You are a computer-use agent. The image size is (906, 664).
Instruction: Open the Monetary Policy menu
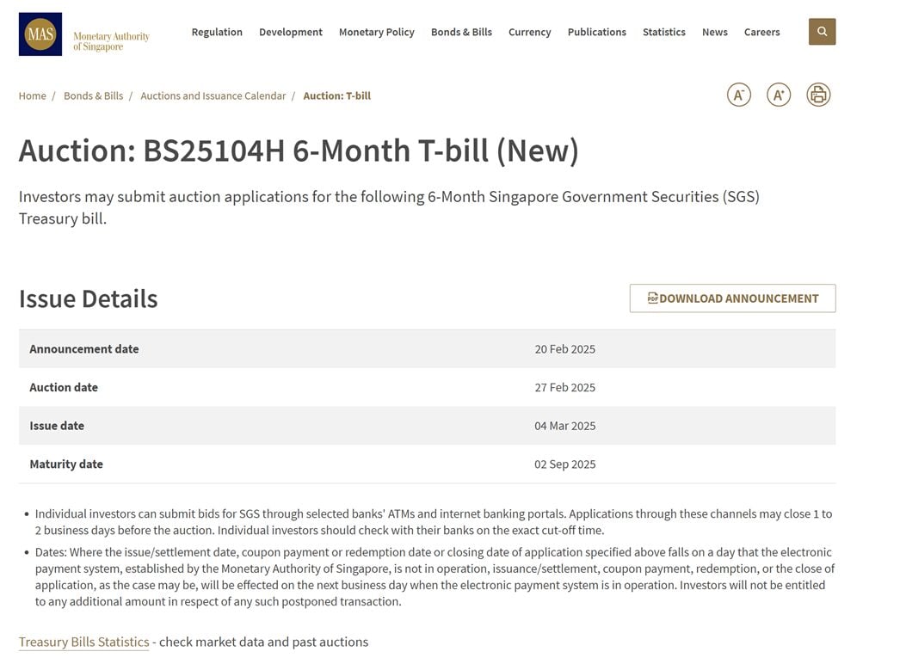(x=377, y=33)
